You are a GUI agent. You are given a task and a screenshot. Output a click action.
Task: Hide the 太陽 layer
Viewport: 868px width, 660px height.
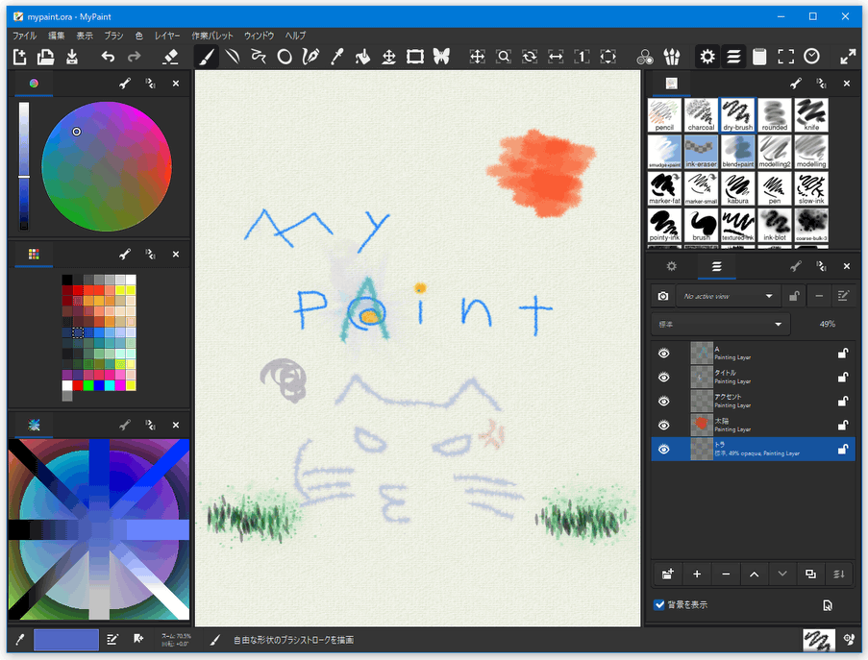[663, 425]
